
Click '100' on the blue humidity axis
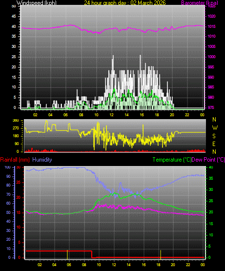pyautogui.click(x=8, y=167)
